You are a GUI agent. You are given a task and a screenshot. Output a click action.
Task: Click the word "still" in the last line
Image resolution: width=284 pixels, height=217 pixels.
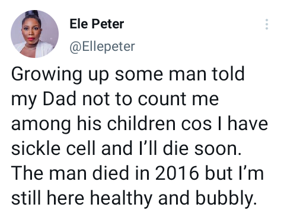pos(26,197)
